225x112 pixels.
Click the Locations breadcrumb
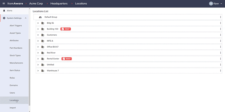(x=81, y=3)
